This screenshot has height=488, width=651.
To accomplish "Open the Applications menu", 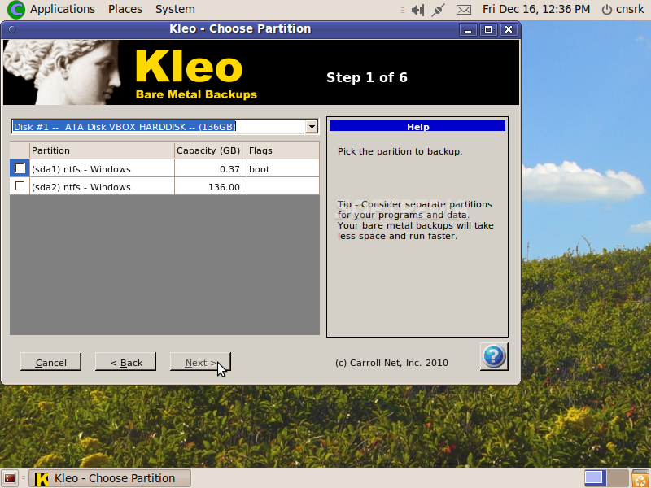I will coord(63,9).
